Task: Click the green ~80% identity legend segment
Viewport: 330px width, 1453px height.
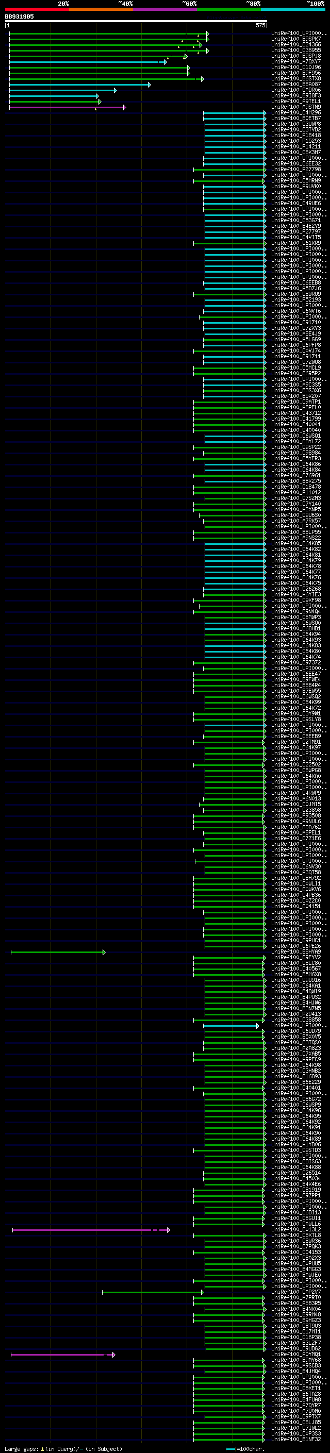Action: (229, 9)
